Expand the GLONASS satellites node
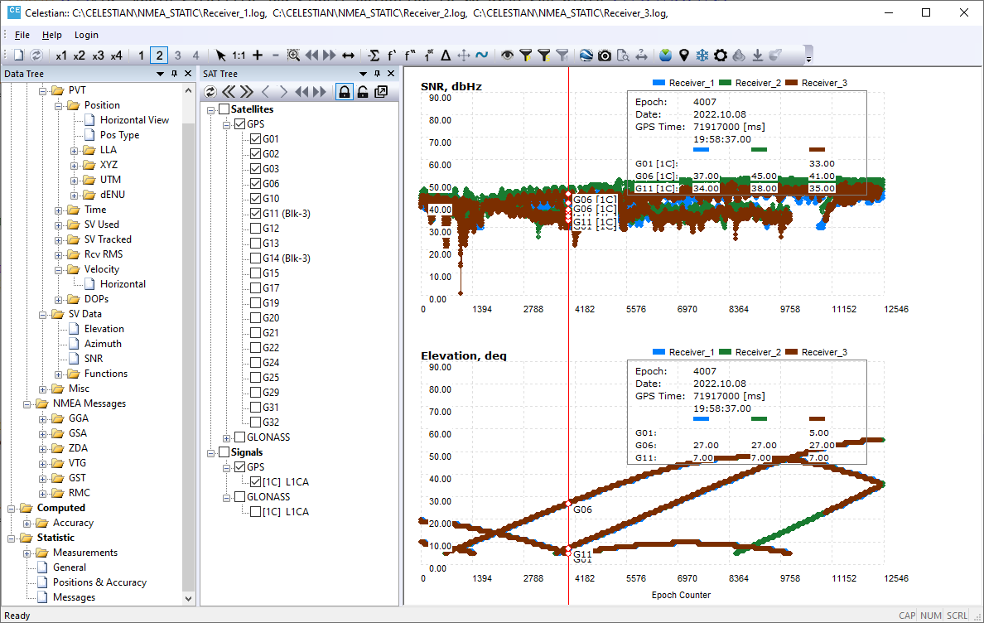The height and width of the screenshot is (623, 984). tap(227, 437)
